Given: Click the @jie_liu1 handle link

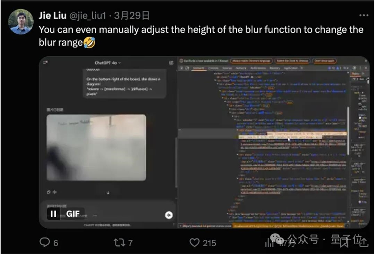Looking at the screenshot, I should click(88, 15).
